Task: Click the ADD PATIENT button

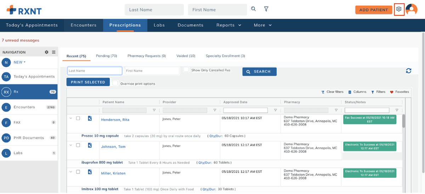Action: pyautogui.click(x=374, y=10)
